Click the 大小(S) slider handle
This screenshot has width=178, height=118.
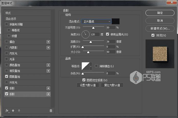[88, 52]
